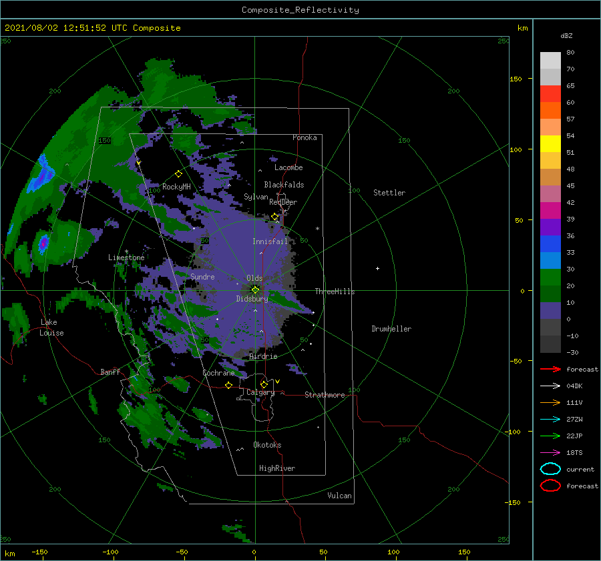Click the white 04DK arrow legend icon
Viewport: 601px width, 561px height.
tap(550, 386)
